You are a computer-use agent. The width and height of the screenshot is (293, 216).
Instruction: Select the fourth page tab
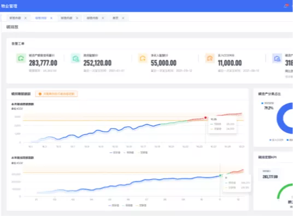tap(92, 18)
